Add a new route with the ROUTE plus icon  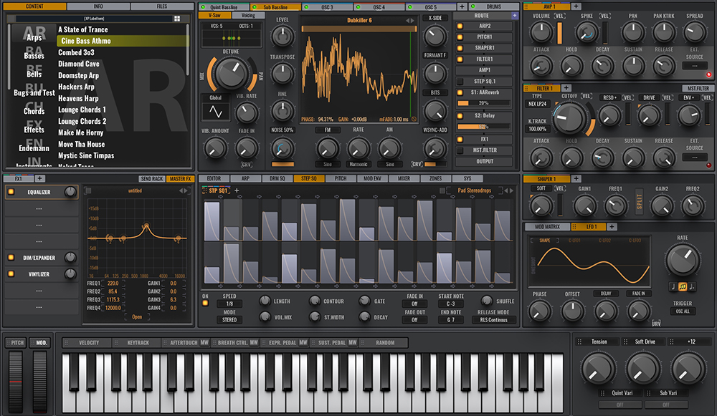(514, 16)
